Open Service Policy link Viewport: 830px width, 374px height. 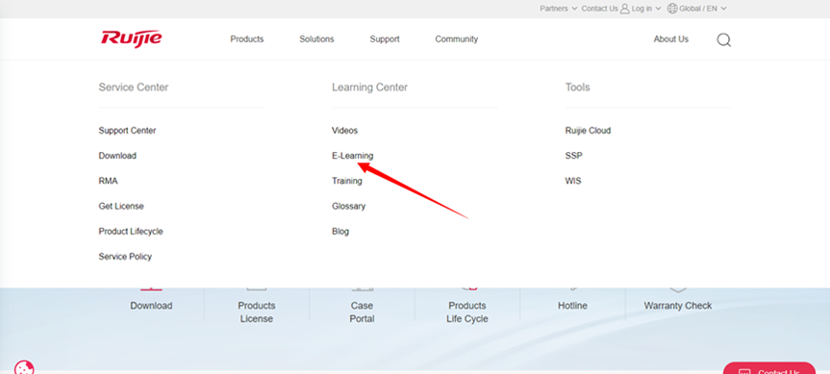click(125, 257)
